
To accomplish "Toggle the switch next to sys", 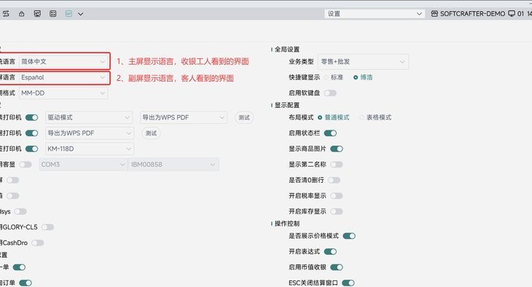I will 20,212.
